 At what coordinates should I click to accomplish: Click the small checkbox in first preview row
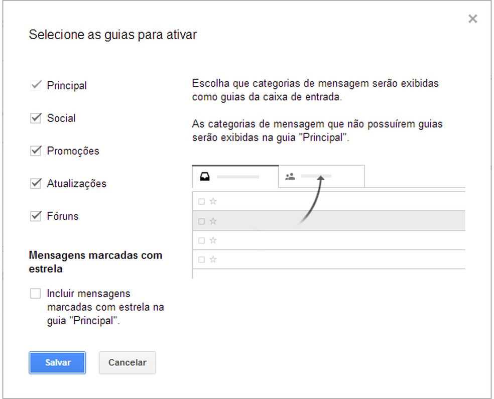point(201,202)
